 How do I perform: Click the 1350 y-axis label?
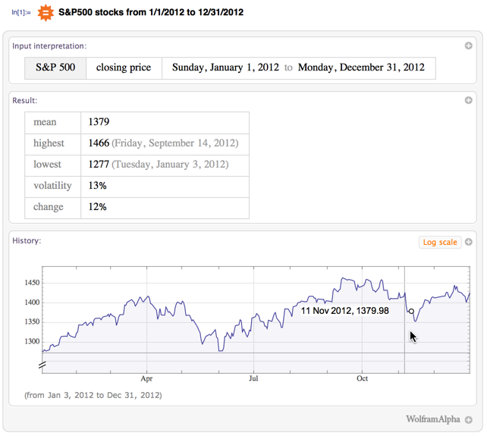[x=32, y=322]
